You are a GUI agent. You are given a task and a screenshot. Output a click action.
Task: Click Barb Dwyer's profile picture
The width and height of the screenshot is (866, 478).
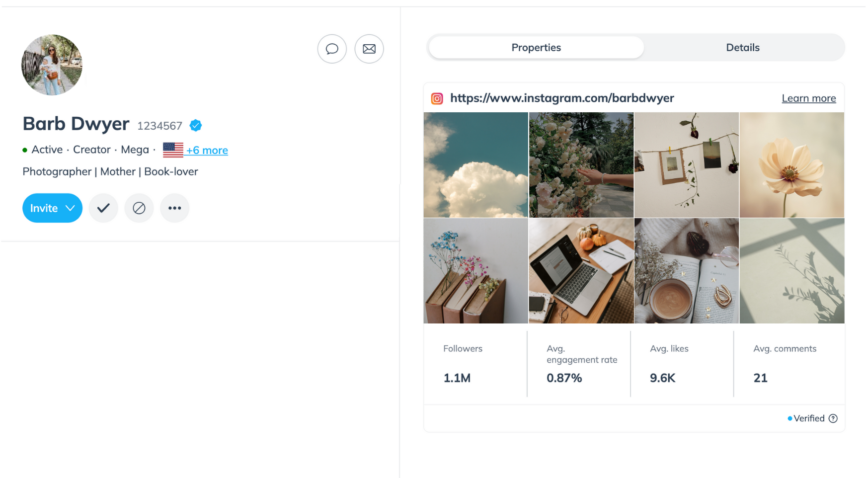tap(52, 65)
